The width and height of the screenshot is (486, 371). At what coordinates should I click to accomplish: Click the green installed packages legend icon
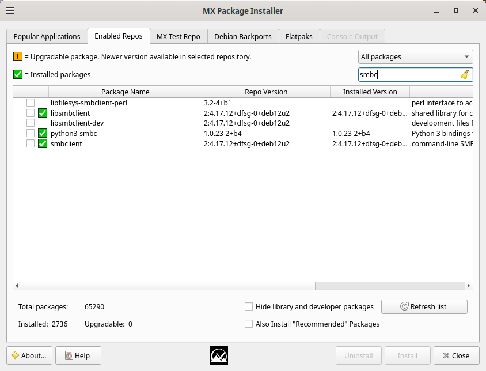[x=18, y=74]
